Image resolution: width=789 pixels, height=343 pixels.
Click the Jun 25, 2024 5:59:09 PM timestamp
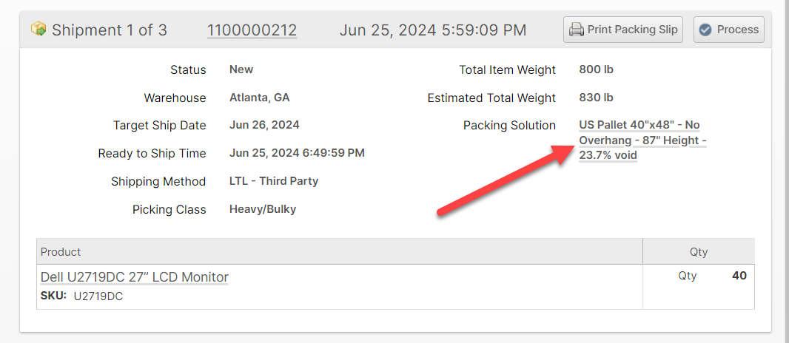click(x=433, y=30)
